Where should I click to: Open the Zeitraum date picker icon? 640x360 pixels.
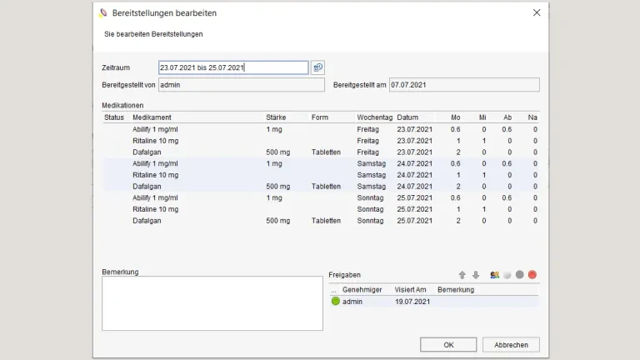coord(317,67)
